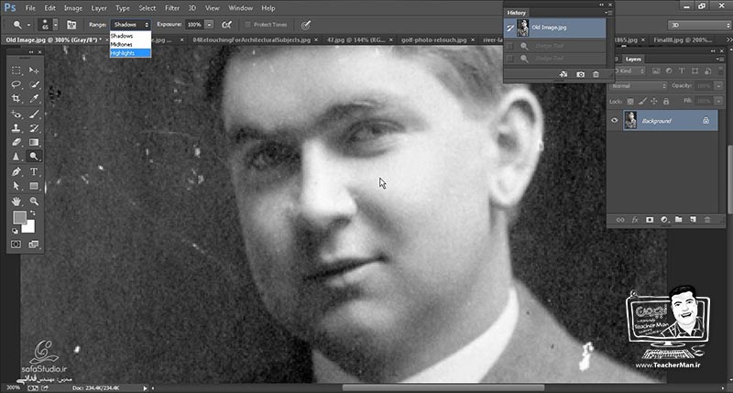Open the Exposure slider dropdown arrow

pos(209,25)
